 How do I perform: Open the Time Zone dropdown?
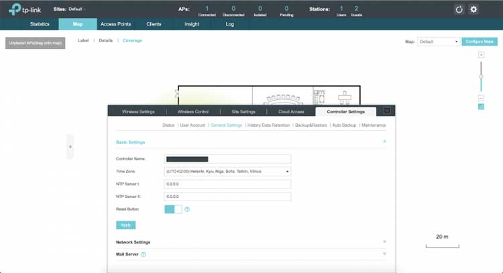(227, 171)
